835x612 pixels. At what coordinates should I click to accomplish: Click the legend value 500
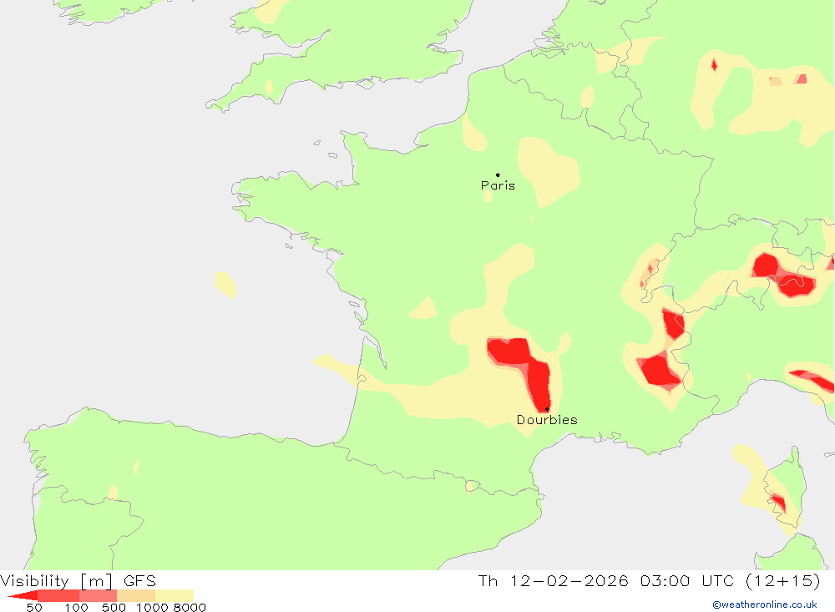114,607
